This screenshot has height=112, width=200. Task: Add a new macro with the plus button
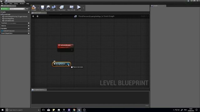tap(29, 26)
